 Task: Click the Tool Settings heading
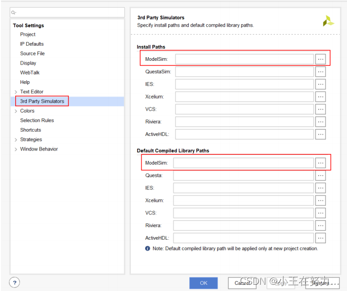[x=28, y=26]
